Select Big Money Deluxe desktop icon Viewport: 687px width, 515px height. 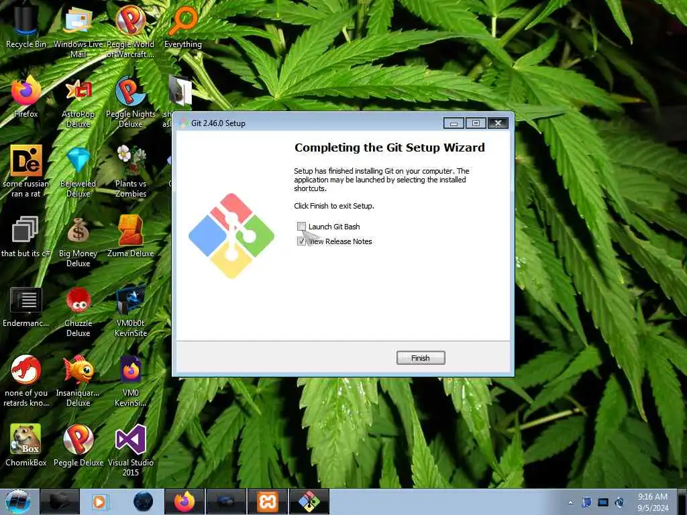78,241
